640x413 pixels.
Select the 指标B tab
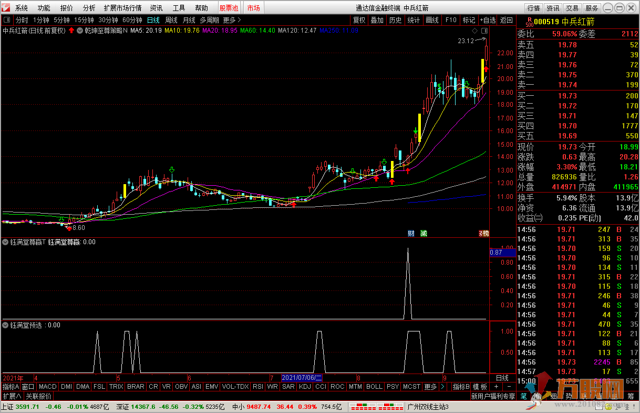point(461,387)
